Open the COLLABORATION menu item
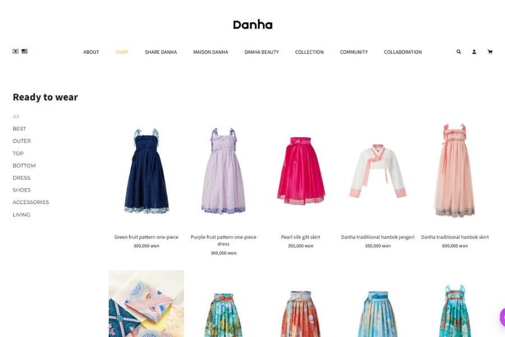The image size is (505, 337). coord(403,52)
